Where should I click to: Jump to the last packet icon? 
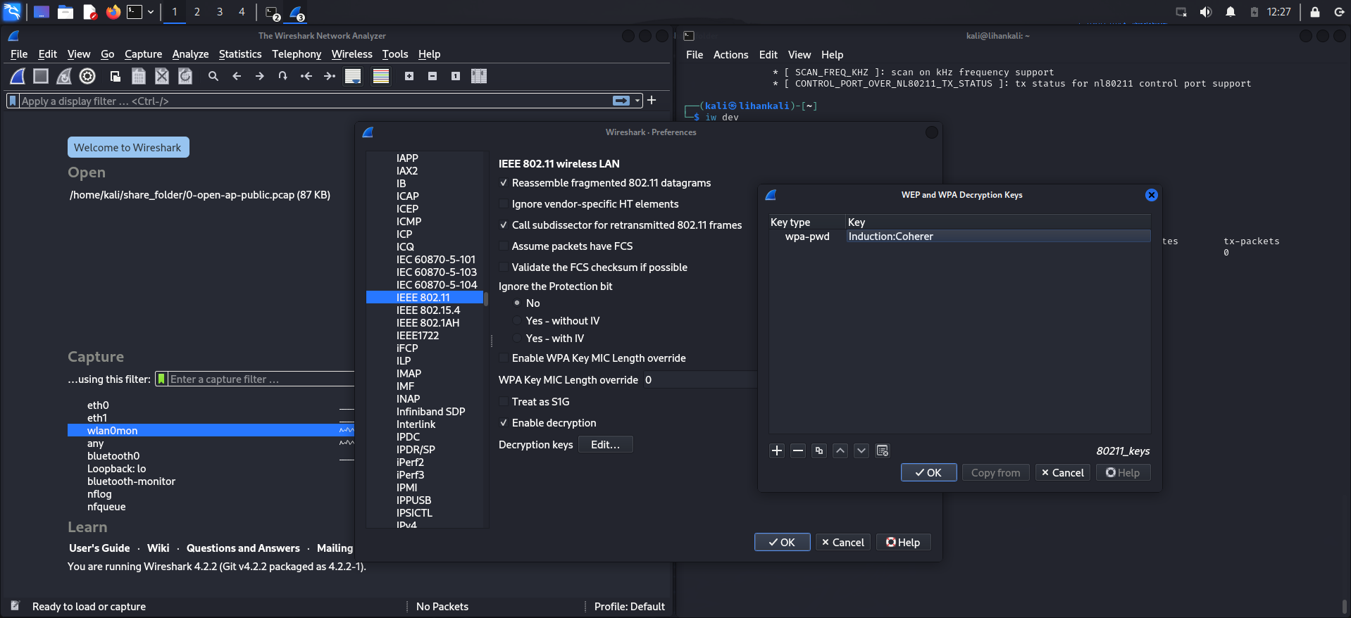(x=330, y=76)
